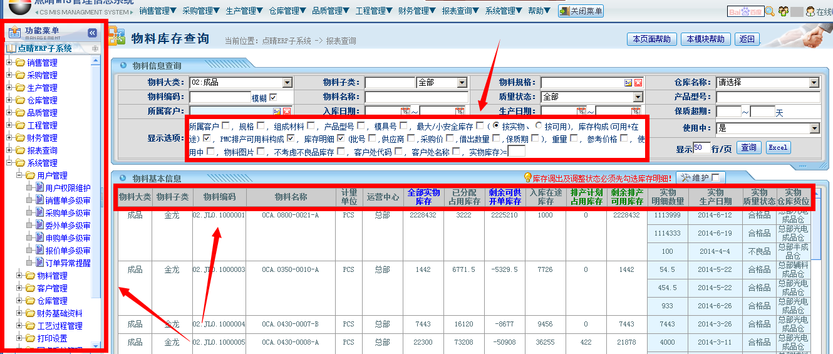Click the 查询 search button
833x354 pixels.
pyautogui.click(x=748, y=148)
